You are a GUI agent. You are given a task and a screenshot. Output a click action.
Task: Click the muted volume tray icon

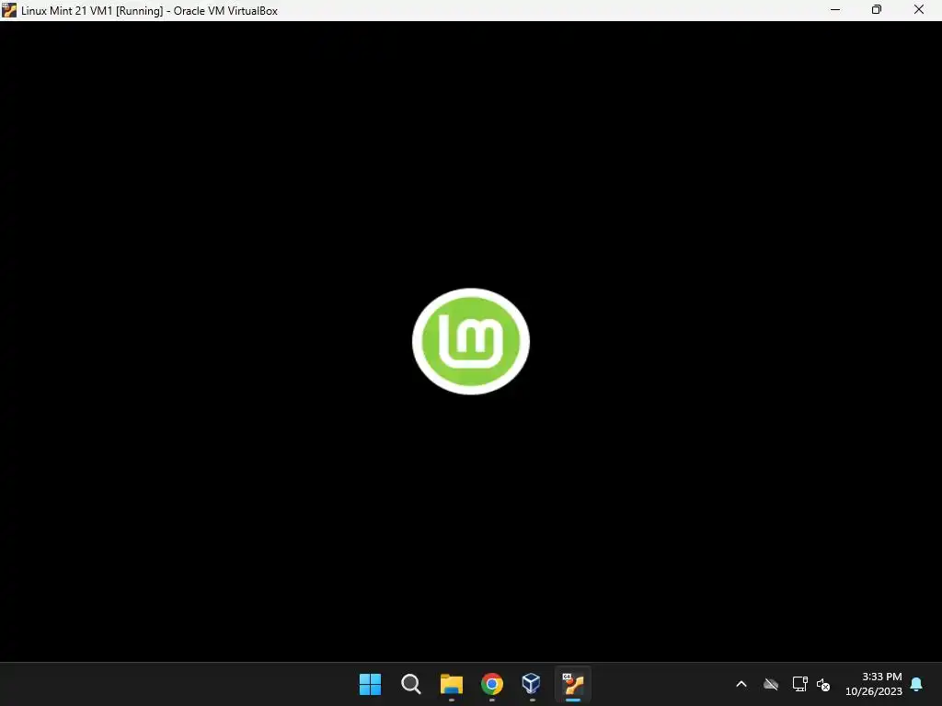pos(823,684)
